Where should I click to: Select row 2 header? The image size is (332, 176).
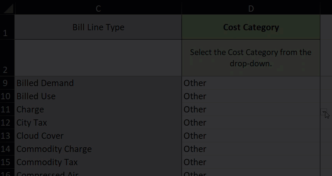pos(7,58)
